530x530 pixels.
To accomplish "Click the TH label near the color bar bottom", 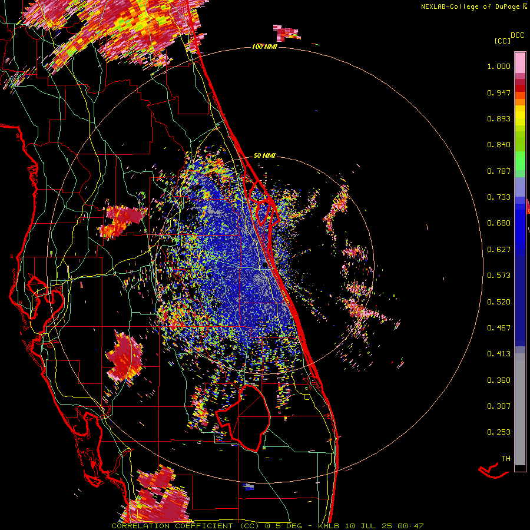I will point(506,459).
